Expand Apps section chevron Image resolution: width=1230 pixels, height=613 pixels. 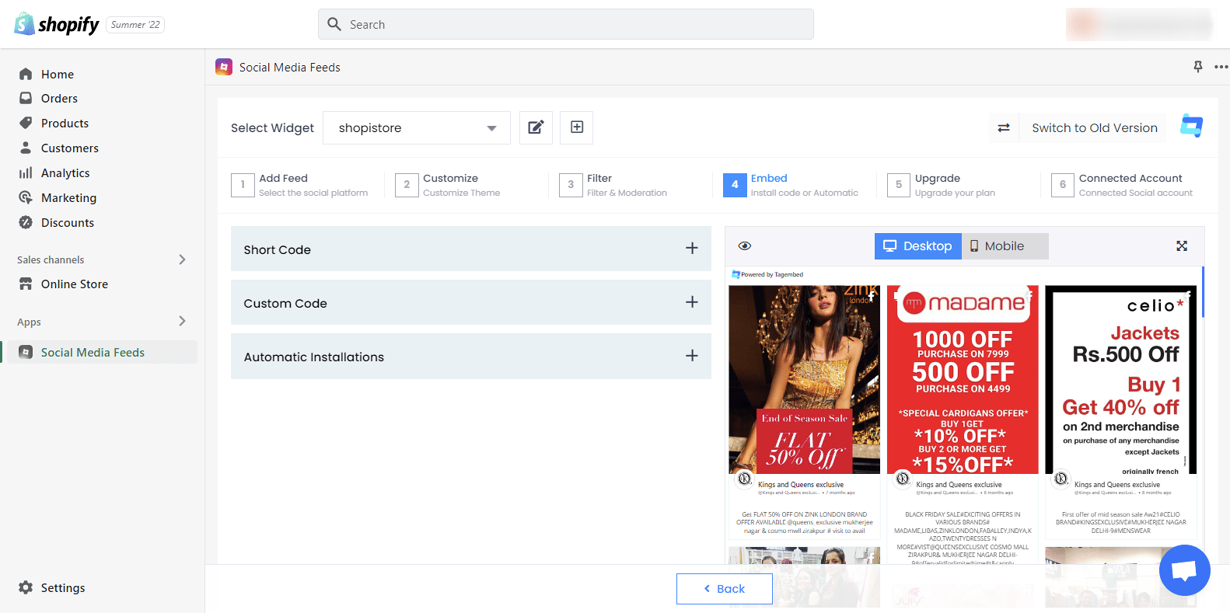coord(182,321)
